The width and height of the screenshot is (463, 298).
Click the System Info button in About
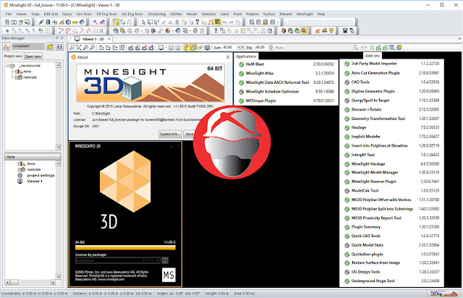click(x=170, y=134)
